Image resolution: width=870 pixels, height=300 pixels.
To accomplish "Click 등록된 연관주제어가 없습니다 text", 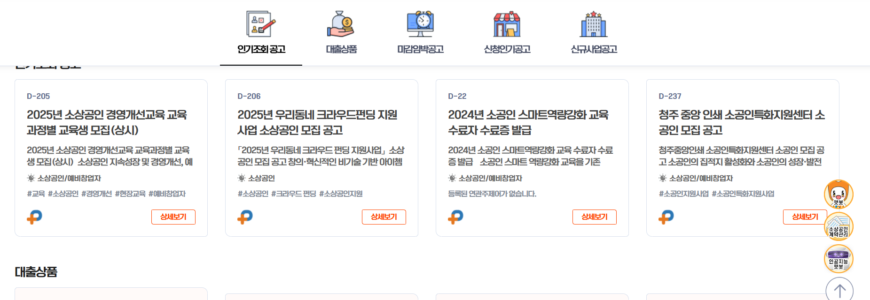I will 492,194.
